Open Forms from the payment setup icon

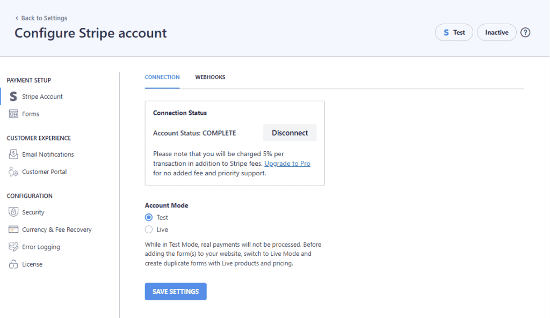point(12,114)
